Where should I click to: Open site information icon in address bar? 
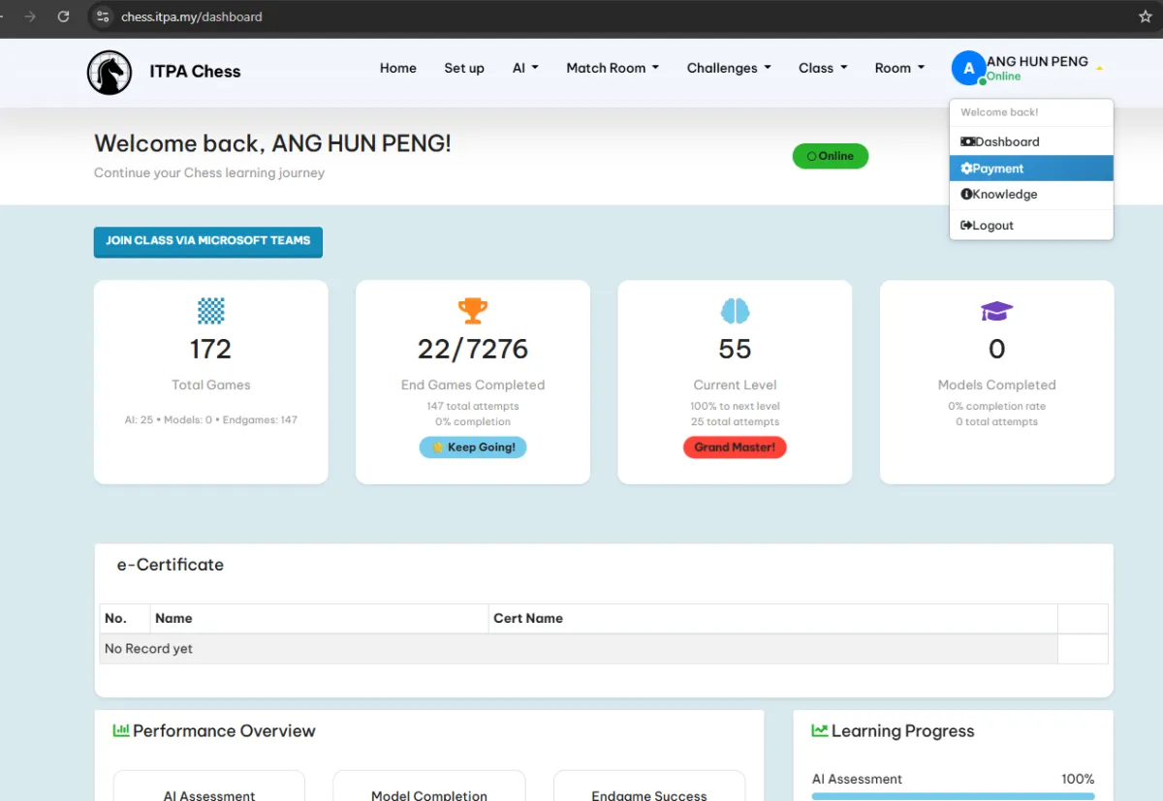coord(105,16)
